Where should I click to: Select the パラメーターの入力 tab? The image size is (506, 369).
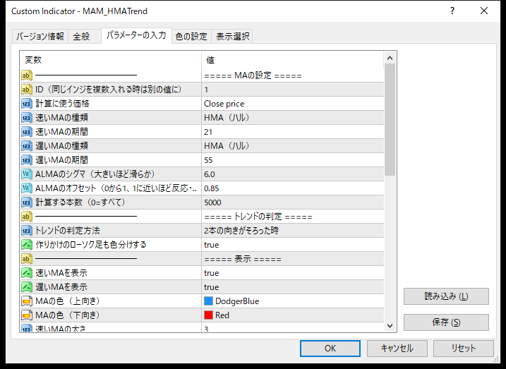click(x=136, y=35)
